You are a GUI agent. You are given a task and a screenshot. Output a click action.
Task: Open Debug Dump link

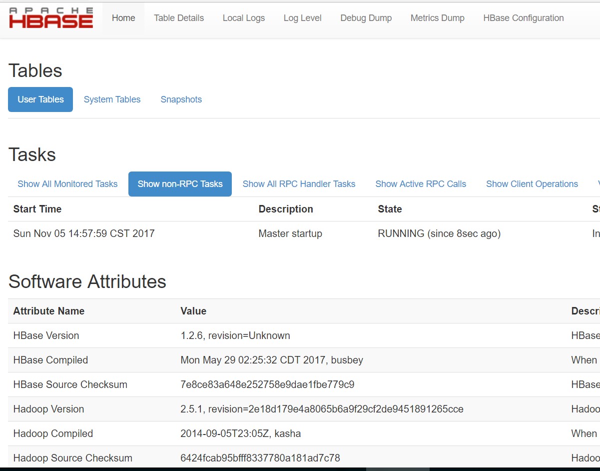(x=366, y=18)
